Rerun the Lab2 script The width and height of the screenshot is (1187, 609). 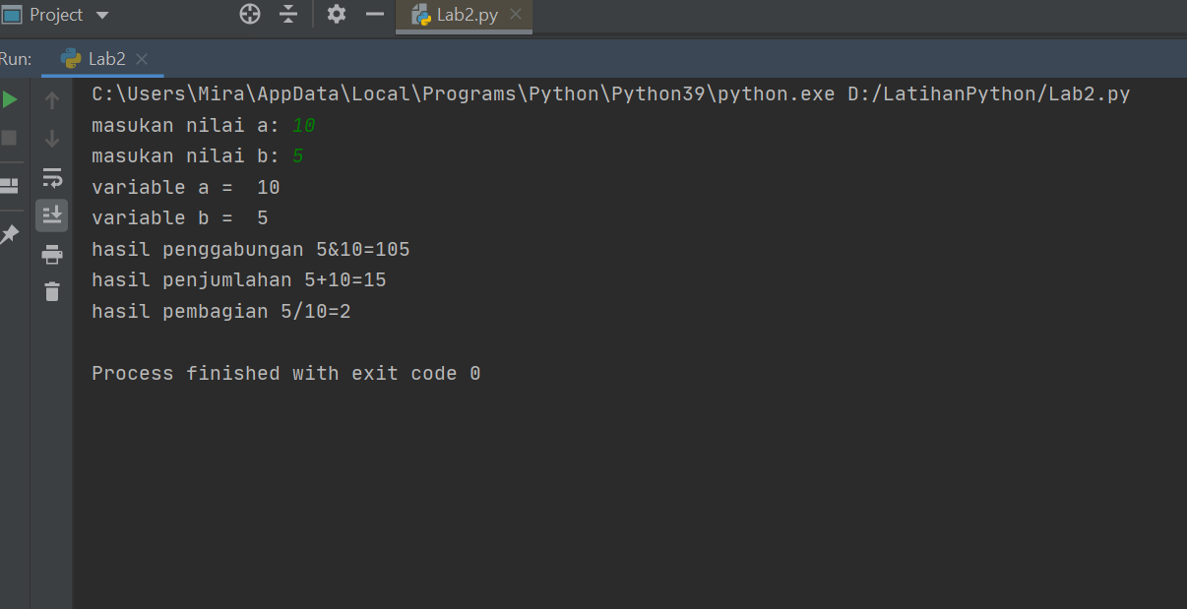(x=10, y=98)
